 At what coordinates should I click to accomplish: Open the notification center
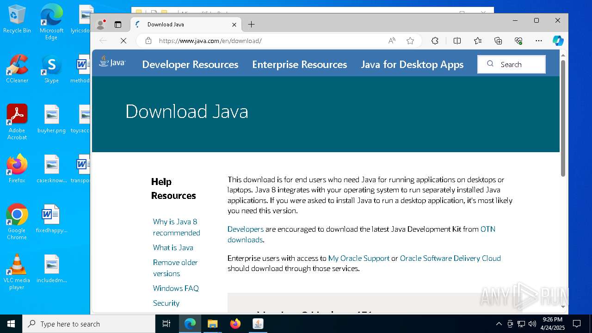point(577,324)
